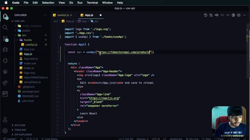The height and width of the screenshot is (140, 250).
Task: Click JavaScript language mode in status bar
Action: point(175,139)
